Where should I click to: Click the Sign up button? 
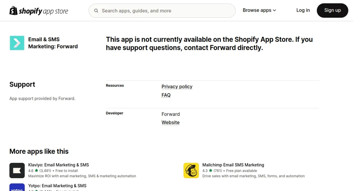332,10
